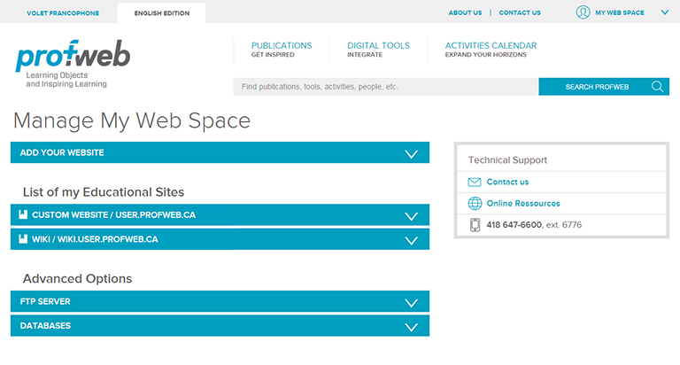Viewport: 680px width, 365px height.
Task: Open the CUSTOM WEBSITE / USER.PROFWEB.CA panel
Action: pos(220,214)
